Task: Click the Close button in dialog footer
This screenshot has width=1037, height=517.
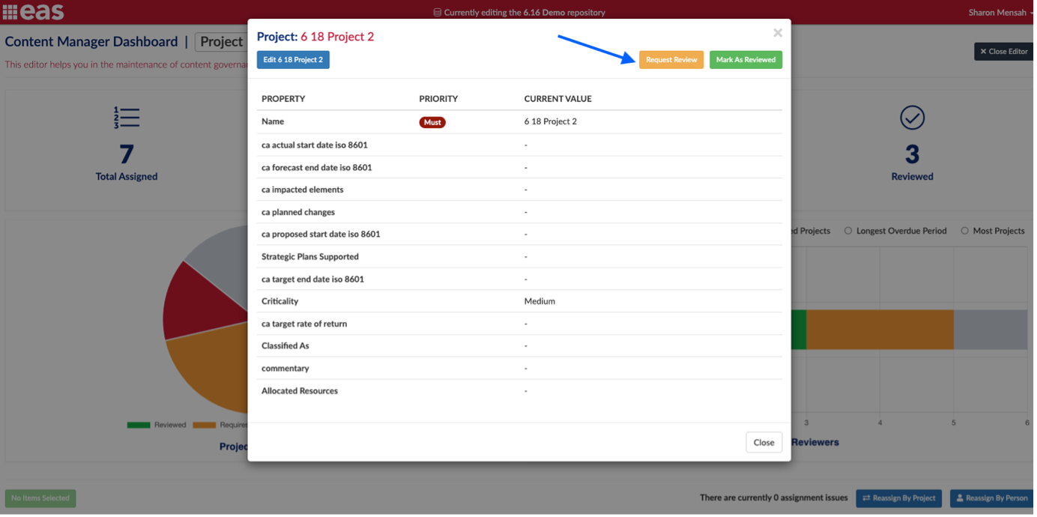Action: point(764,442)
